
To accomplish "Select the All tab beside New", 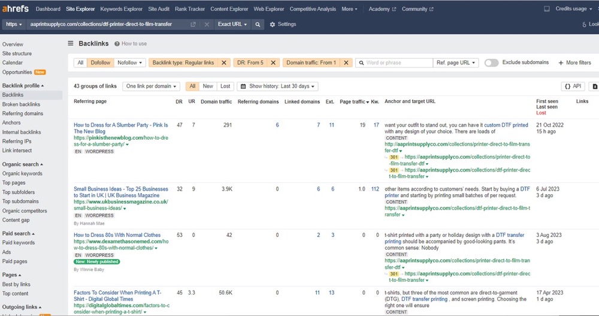I will pyautogui.click(x=192, y=86).
